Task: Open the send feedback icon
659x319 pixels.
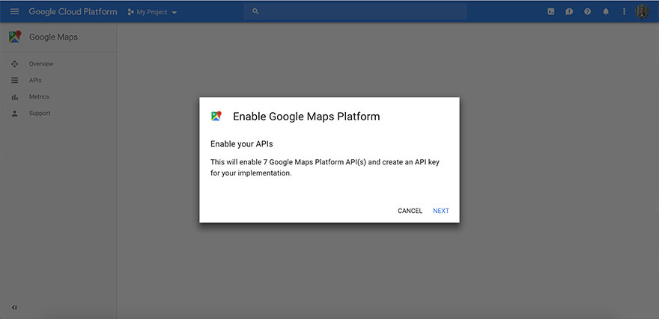Action: coord(569,12)
